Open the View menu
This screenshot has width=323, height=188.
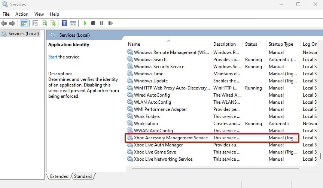click(39, 14)
